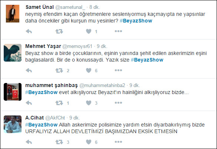The height and width of the screenshot is (149, 217).
Task: Open #BeyazShow hashtag in Samet Ünal's tweet
Action: click(136, 21)
